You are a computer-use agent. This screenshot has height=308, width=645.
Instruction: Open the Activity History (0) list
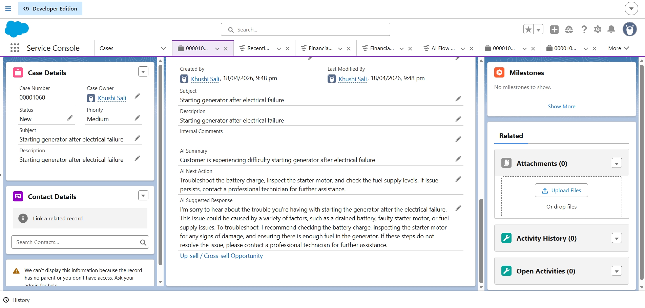tap(546, 238)
